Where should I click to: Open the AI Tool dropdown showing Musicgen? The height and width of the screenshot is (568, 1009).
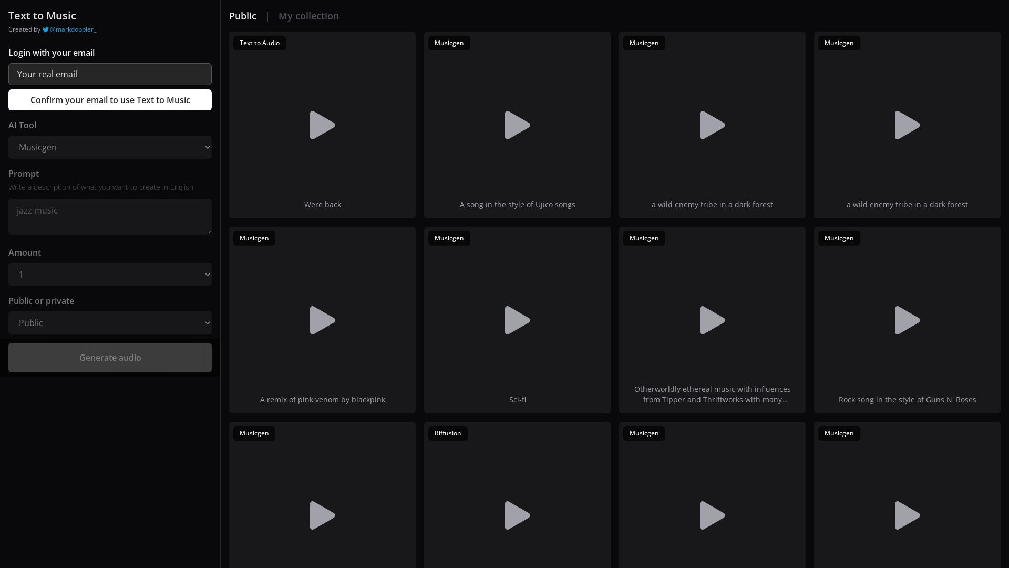(110, 147)
